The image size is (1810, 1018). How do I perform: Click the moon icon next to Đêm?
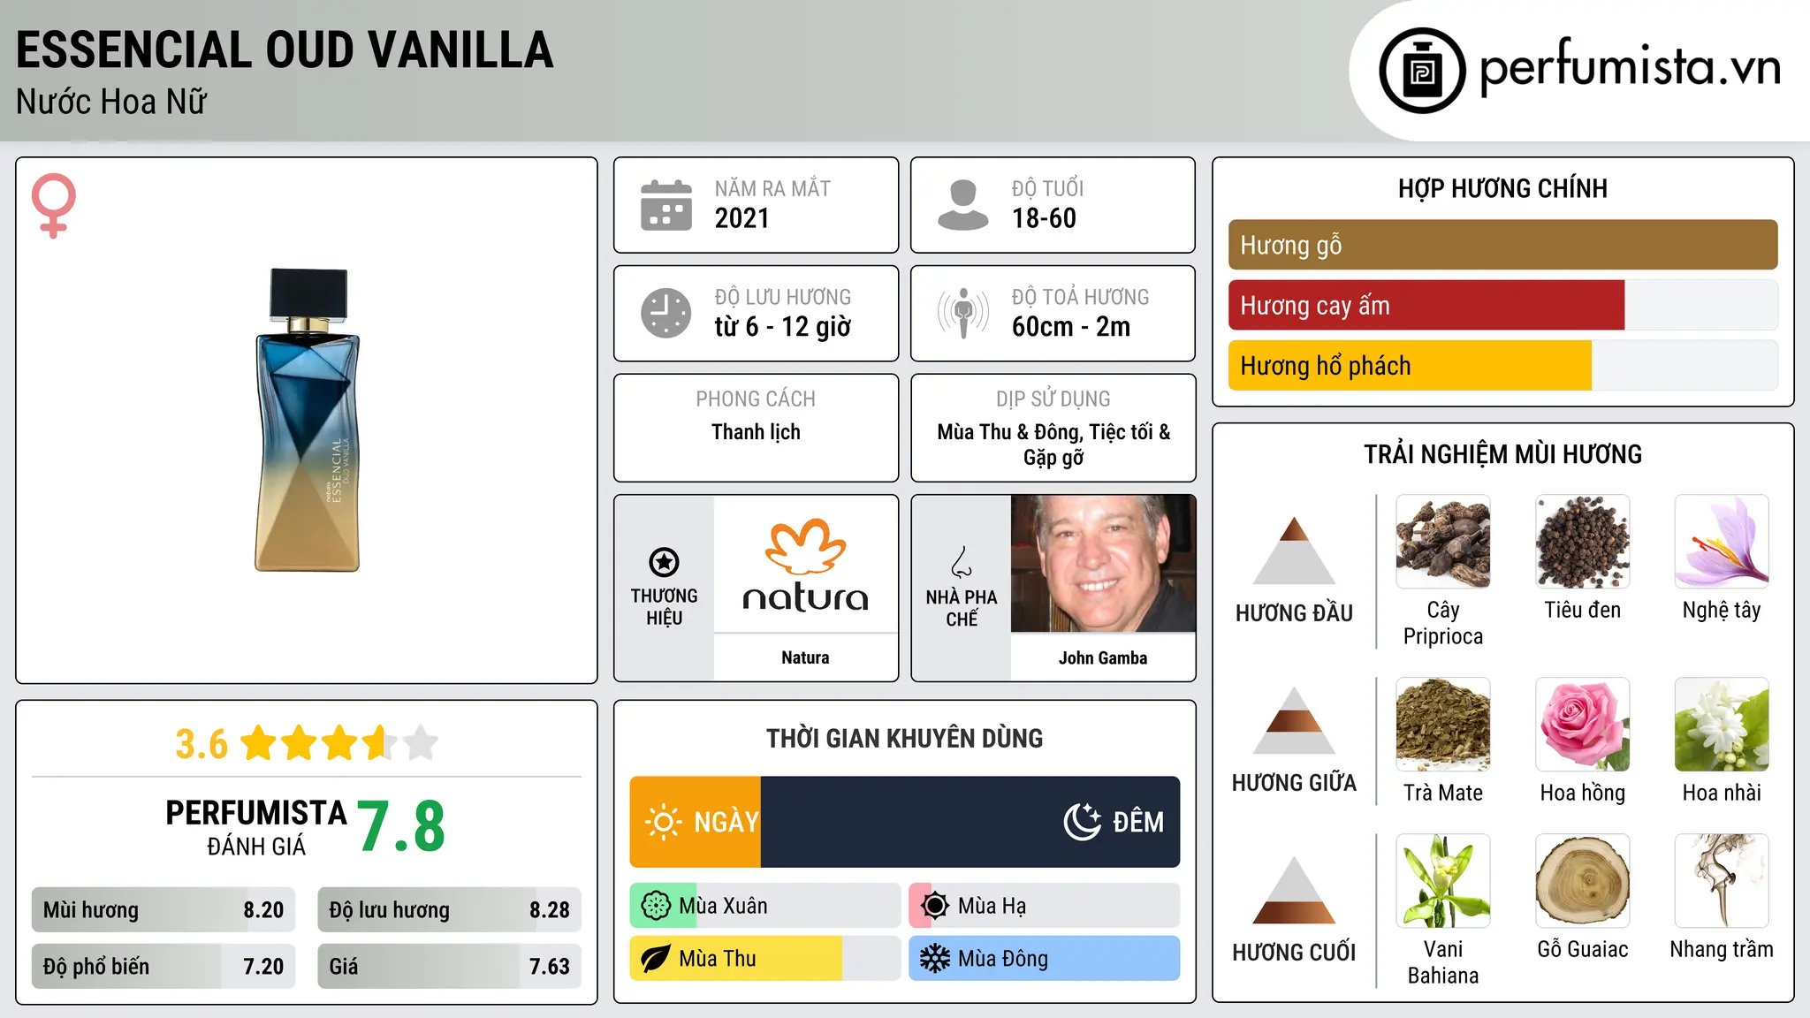[1083, 822]
